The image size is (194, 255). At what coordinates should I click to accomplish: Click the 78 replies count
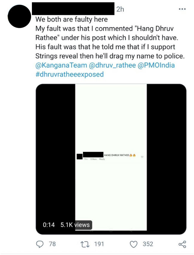coord(52,244)
